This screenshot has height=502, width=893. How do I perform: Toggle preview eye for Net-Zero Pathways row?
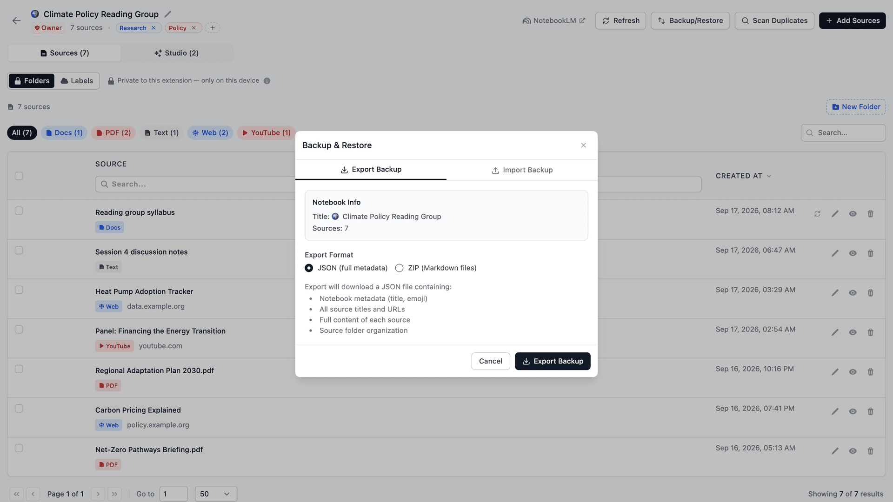coord(853,451)
